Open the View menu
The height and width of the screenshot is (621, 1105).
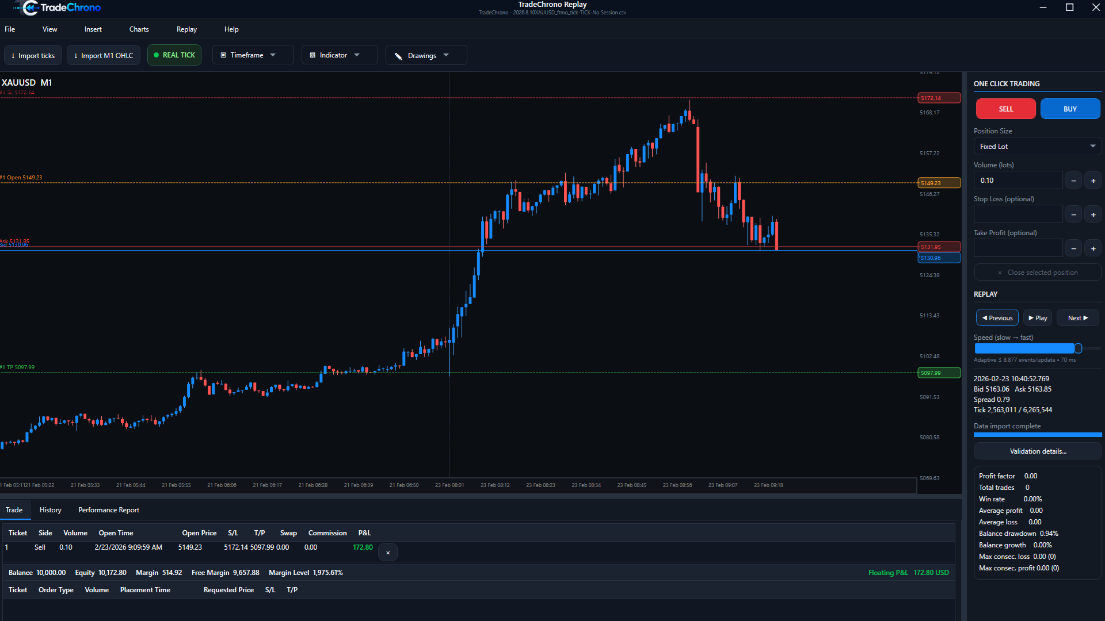click(50, 29)
